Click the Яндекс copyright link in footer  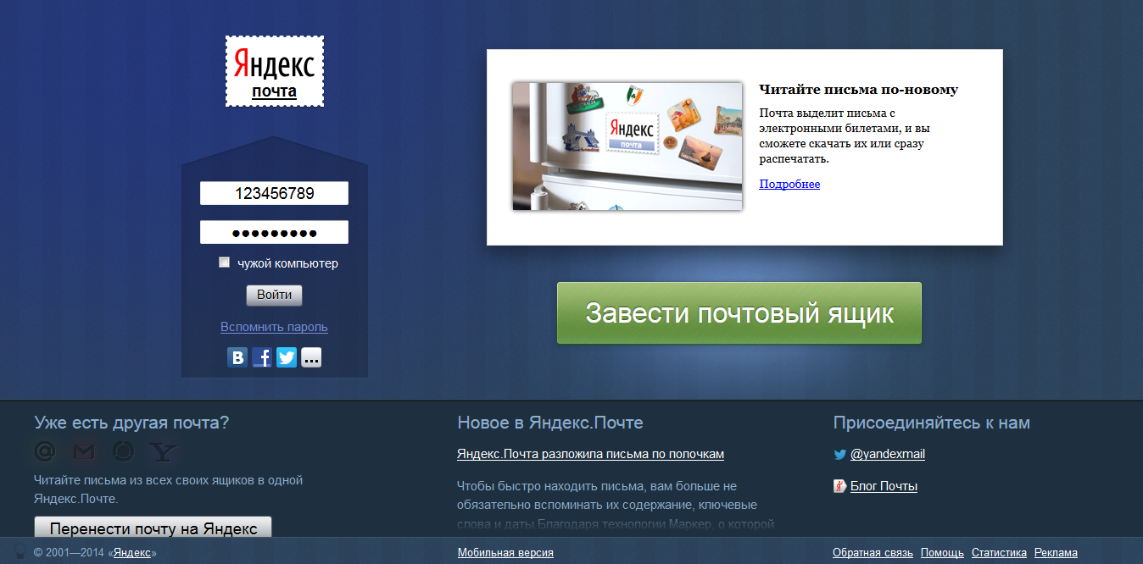pos(132,552)
